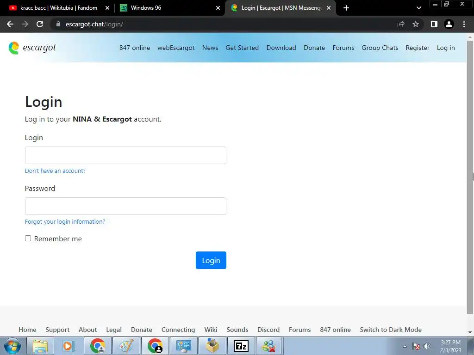Open Group Chats in the navigation bar
Viewport: 474px width, 355px height.
click(x=380, y=48)
